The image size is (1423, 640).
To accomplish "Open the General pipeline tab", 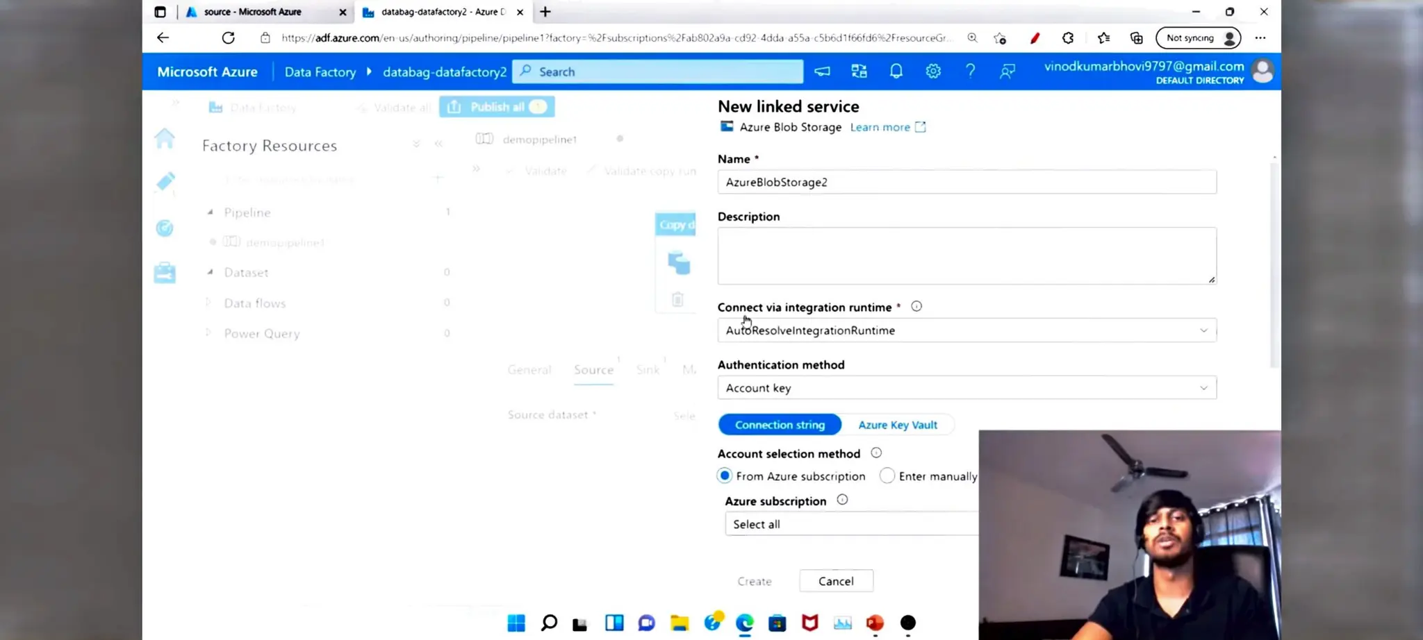I will tap(529, 370).
